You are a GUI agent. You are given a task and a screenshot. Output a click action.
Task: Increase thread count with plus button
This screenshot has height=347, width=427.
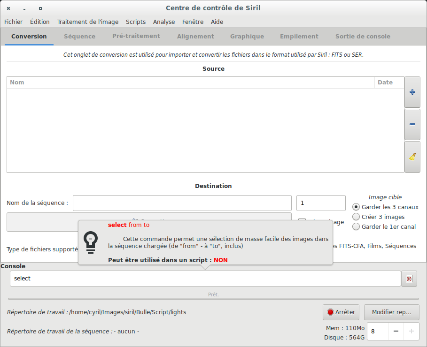(411, 331)
